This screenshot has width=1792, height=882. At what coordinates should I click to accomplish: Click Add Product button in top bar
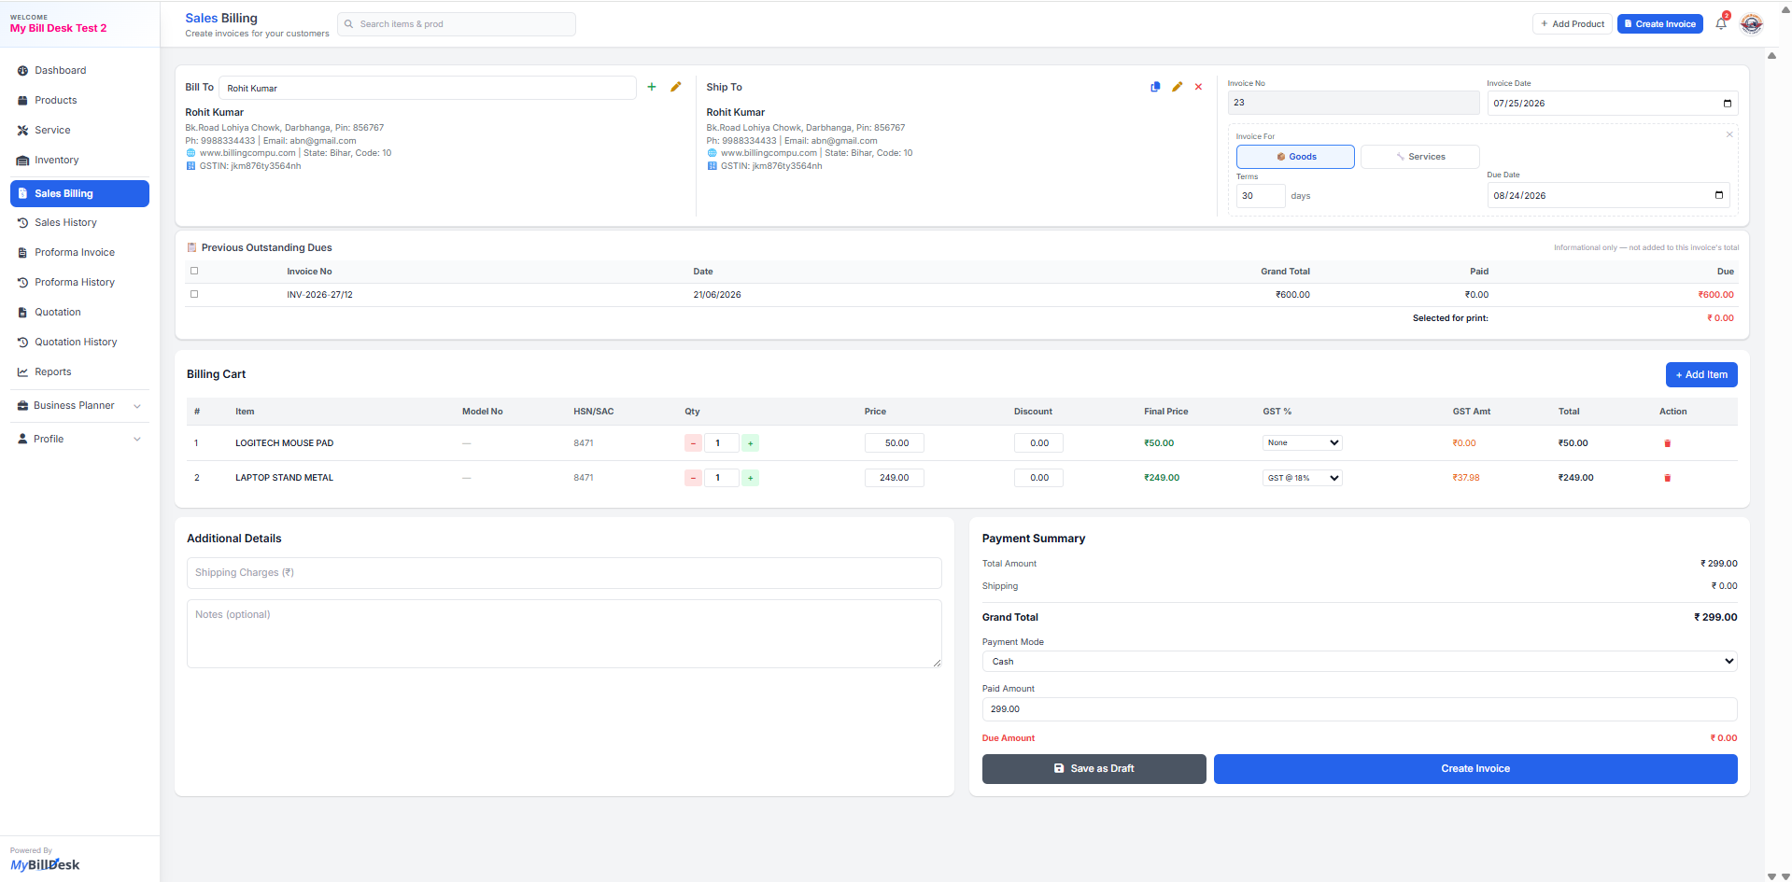pos(1573,24)
